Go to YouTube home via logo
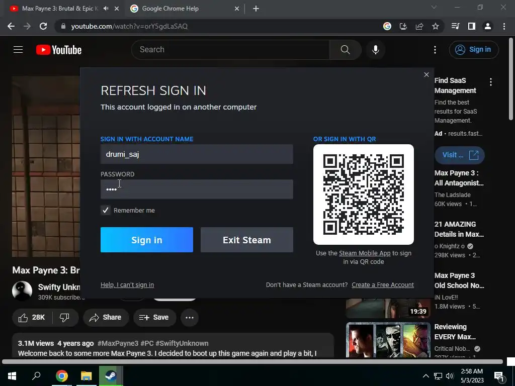The width and height of the screenshot is (515, 386). pos(59,50)
